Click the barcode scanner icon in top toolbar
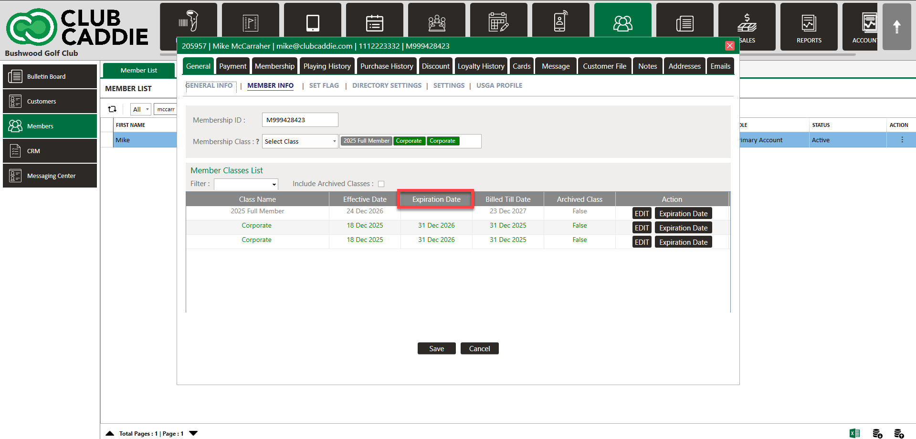 click(188, 21)
